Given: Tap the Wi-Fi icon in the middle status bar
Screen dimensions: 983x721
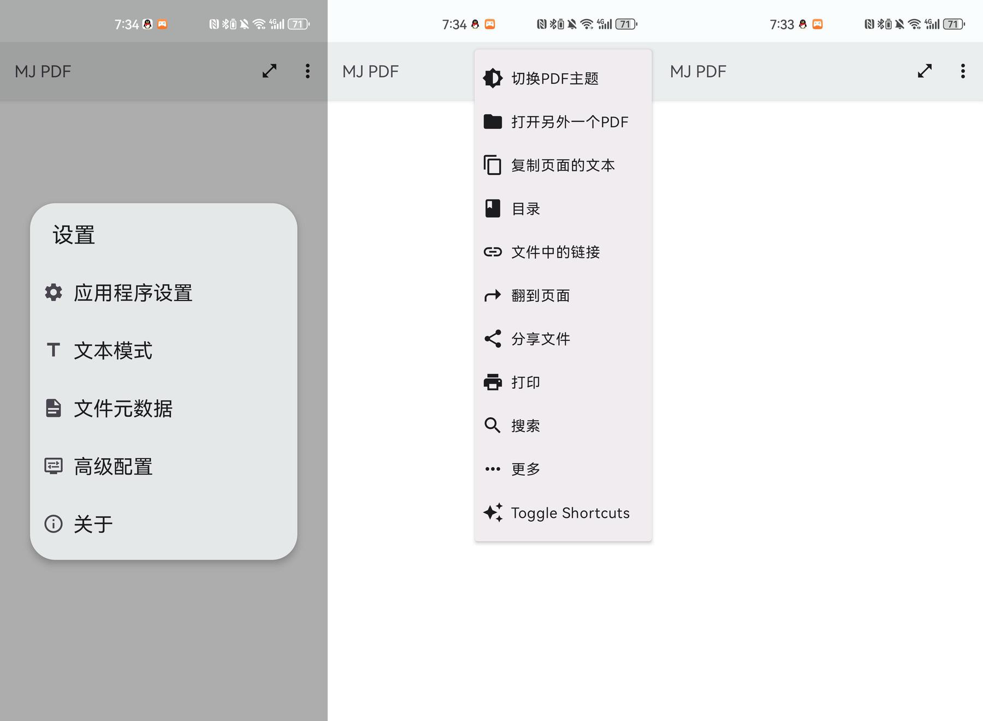Looking at the screenshot, I should (x=587, y=24).
